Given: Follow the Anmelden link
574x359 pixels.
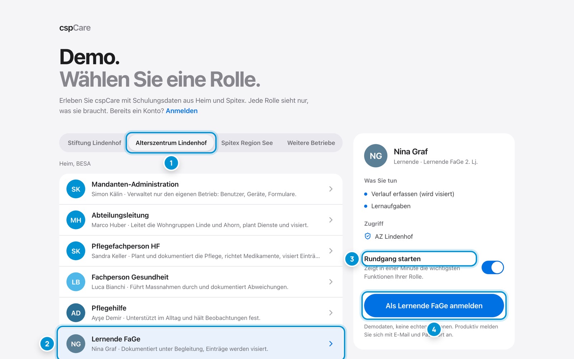Looking at the screenshot, I should pyautogui.click(x=182, y=111).
